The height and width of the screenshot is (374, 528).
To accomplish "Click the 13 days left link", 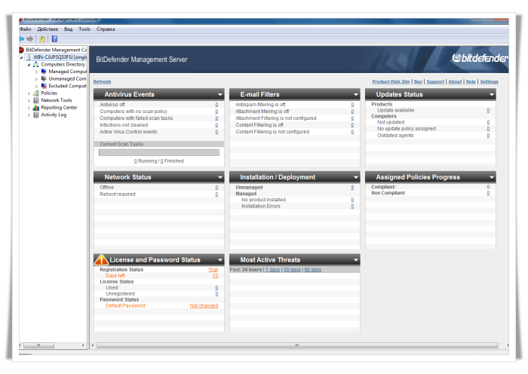I will point(215,276).
